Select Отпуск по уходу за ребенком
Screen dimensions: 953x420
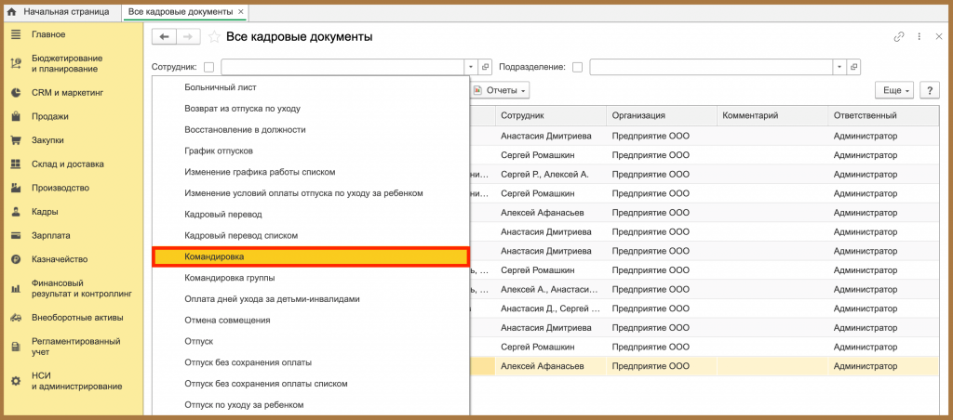[x=311, y=405]
